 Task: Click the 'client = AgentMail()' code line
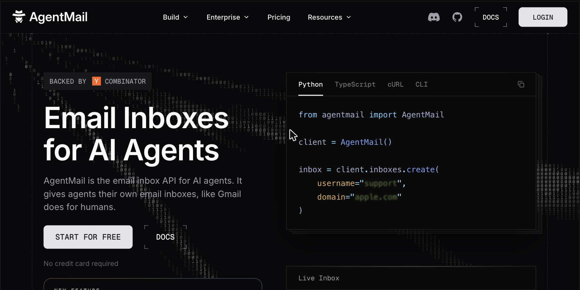(x=345, y=142)
